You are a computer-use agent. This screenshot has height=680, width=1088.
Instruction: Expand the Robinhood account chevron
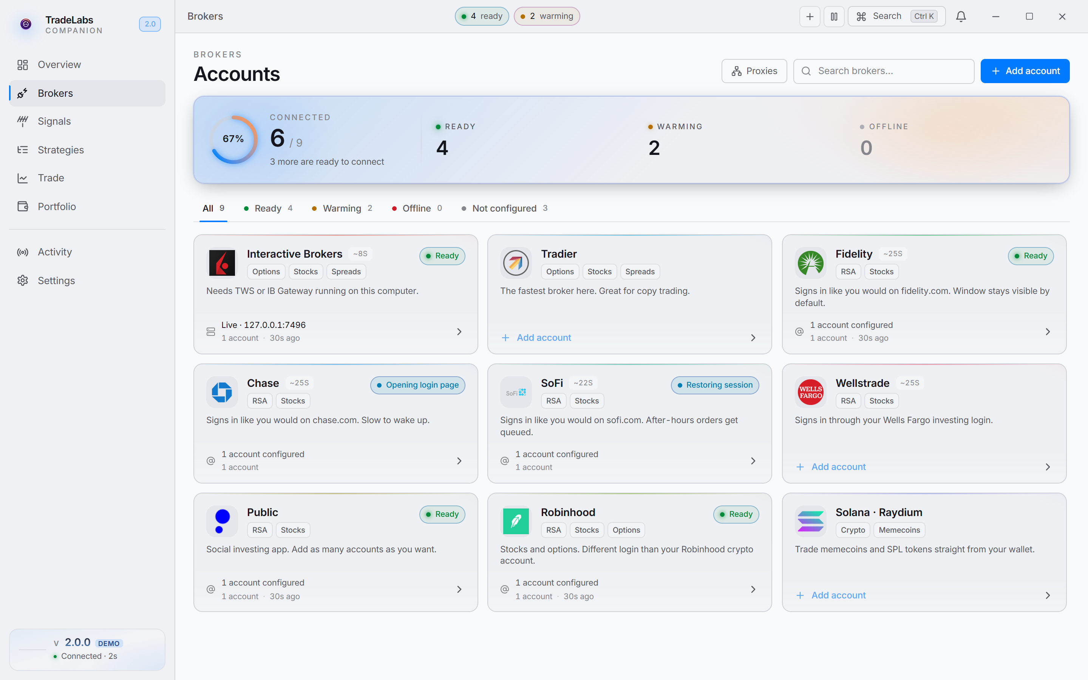(x=753, y=589)
